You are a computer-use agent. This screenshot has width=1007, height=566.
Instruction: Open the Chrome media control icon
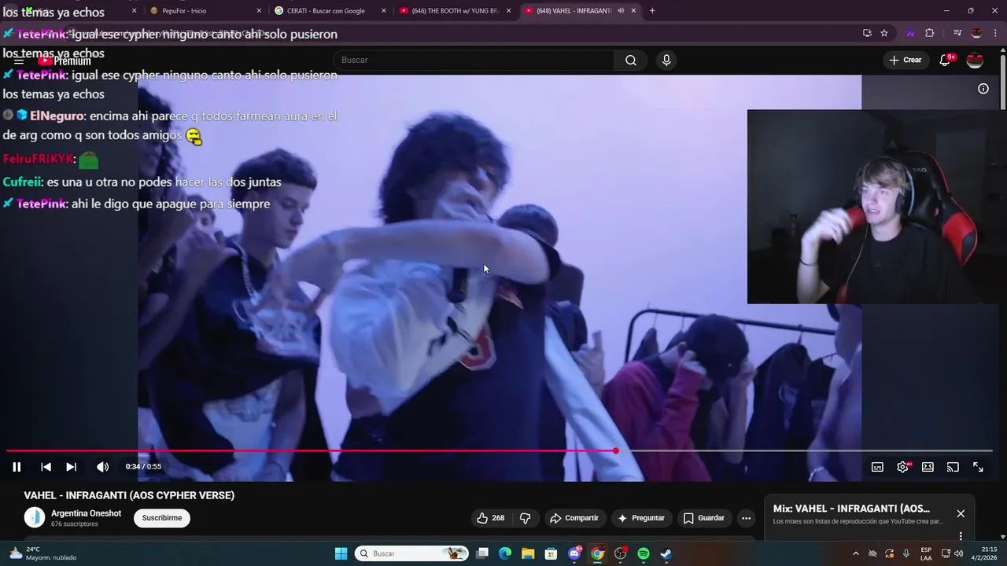(x=957, y=33)
